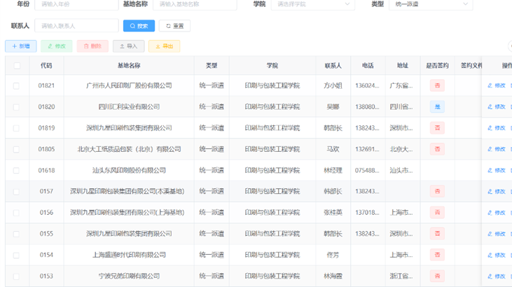The image size is (512, 287).
Task: Click the 新增 add button
Action: (x=20, y=46)
